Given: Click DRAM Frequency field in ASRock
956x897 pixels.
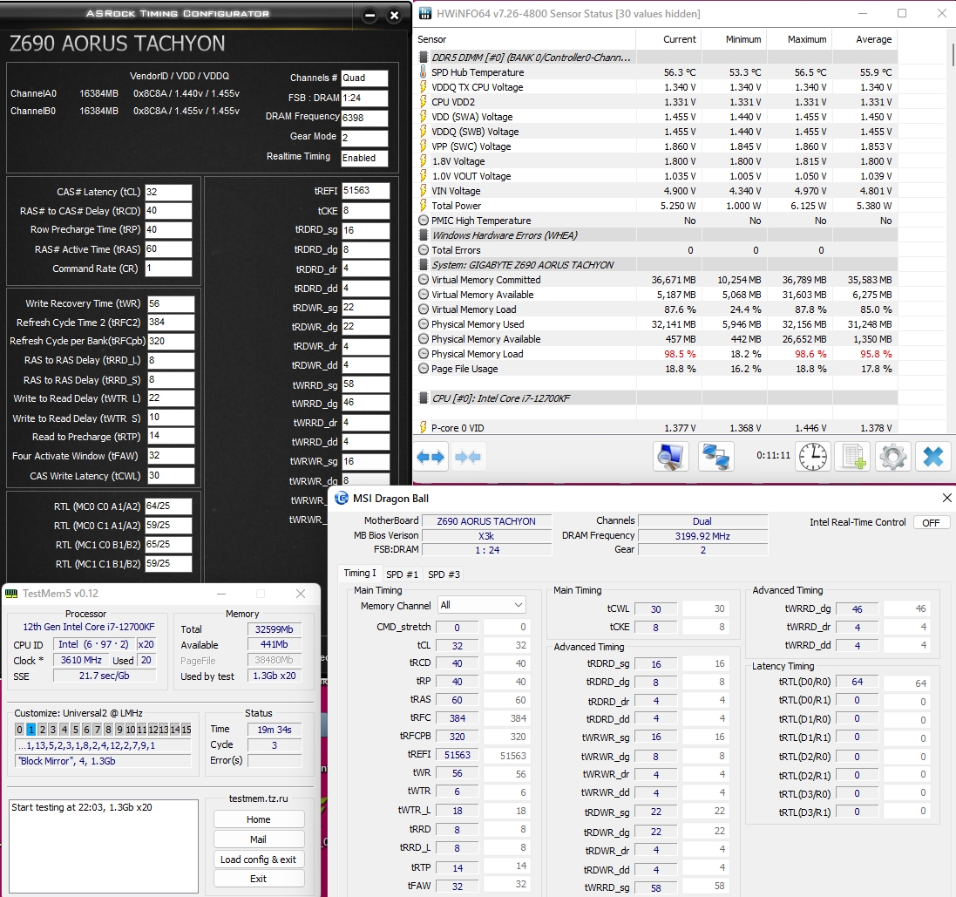Looking at the screenshot, I should pyautogui.click(x=364, y=118).
